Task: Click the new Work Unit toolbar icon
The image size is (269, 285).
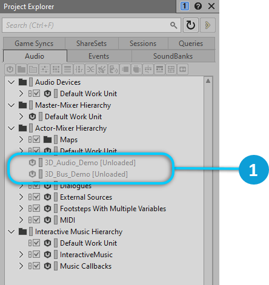Action: 10,70
